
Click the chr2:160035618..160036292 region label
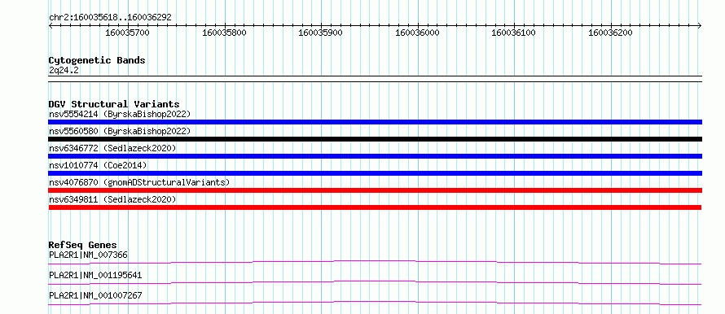click(110, 18)
